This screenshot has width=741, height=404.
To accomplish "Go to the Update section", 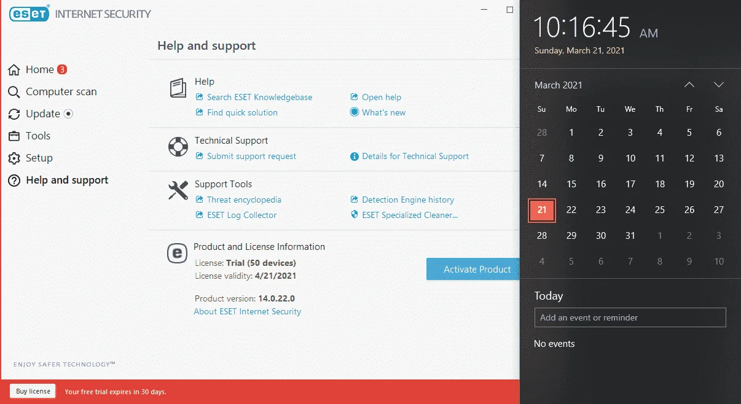I will [43, 114].
